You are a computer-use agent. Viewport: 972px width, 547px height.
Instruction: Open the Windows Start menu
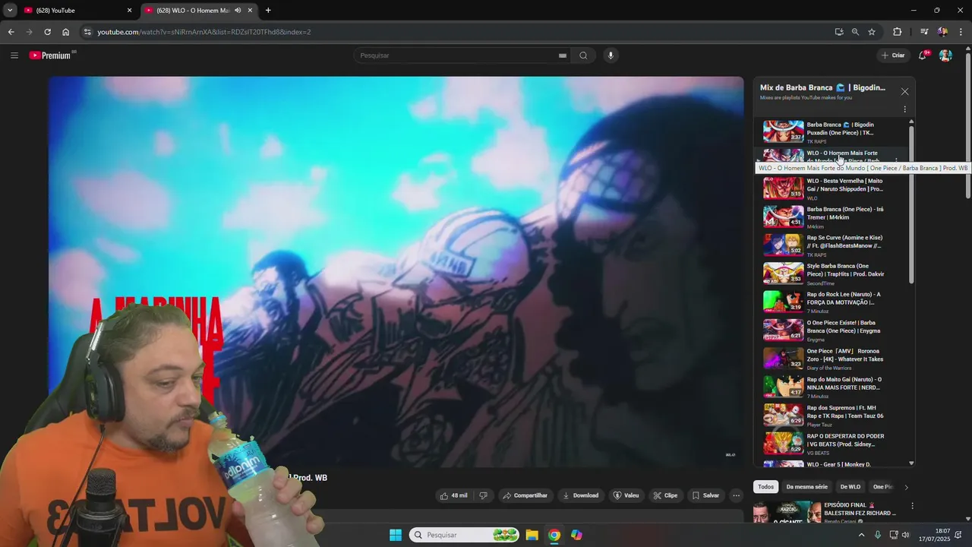396,535
